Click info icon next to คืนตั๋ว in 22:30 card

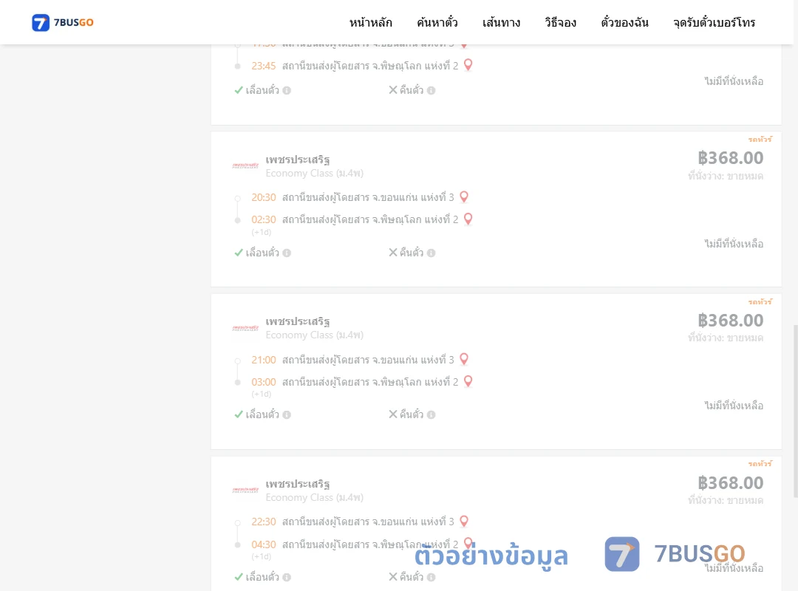pyautogui.click(x=431, y=577)
